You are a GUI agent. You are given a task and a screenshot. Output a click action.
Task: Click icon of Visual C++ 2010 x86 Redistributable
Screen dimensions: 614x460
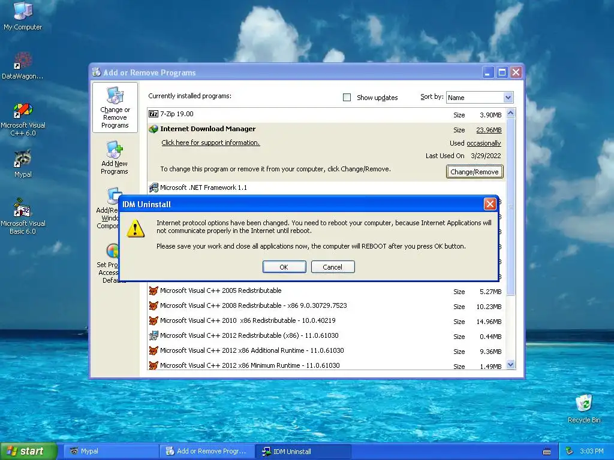(153, 321)
